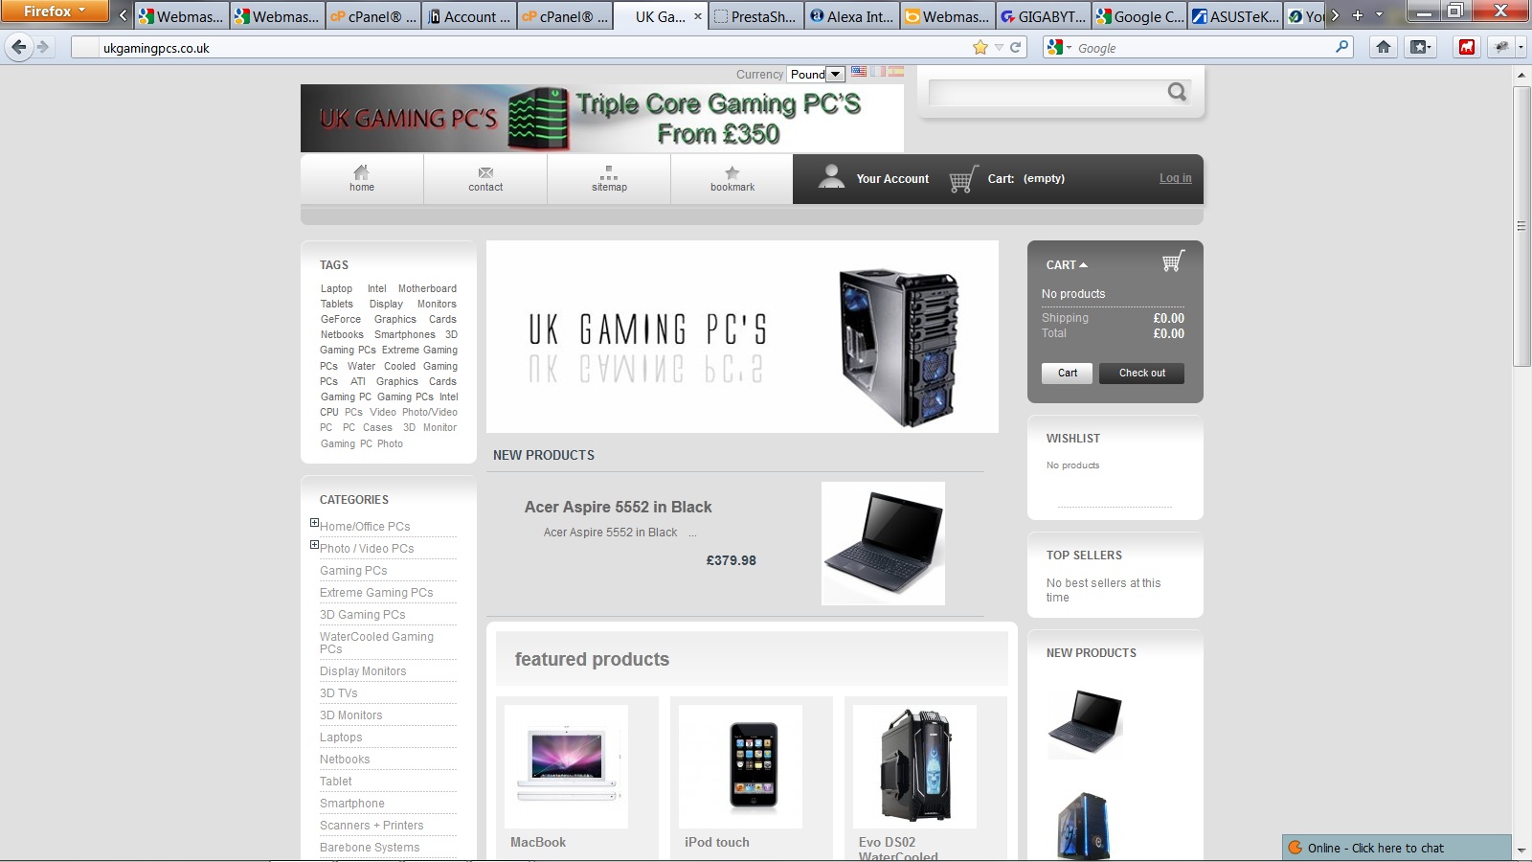Open the list all tabs dropdown
This screenshot has height=862, width=1532.
click(x=1379, y=15)
